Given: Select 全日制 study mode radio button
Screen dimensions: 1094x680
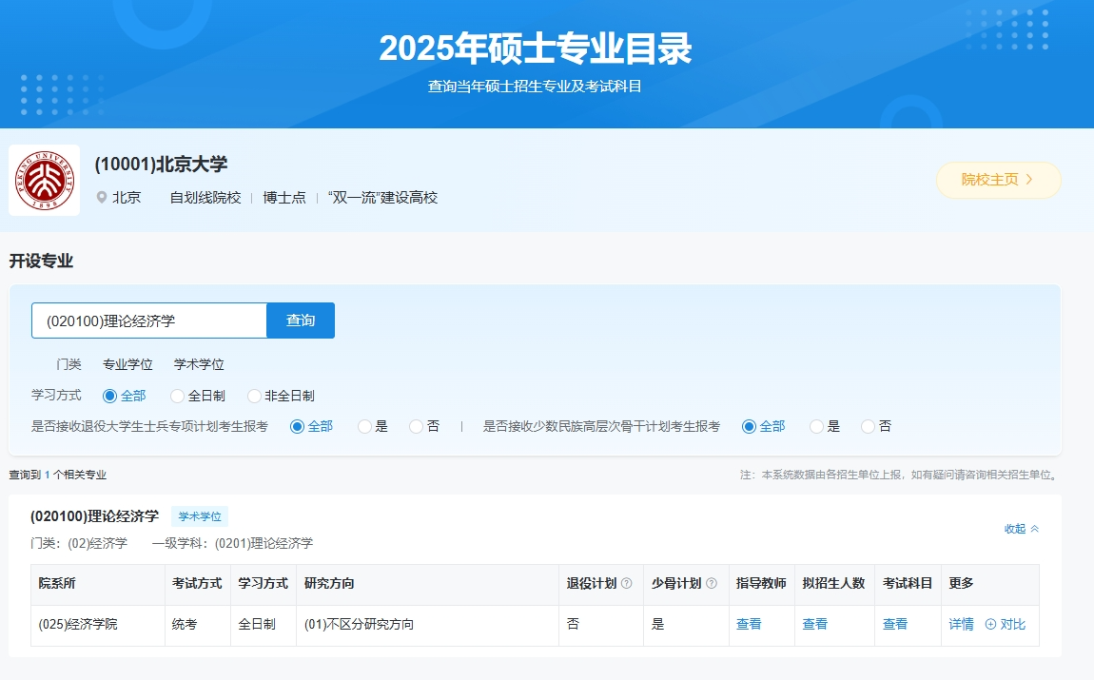Looking at the screenshot, I should tap(178, 396).
